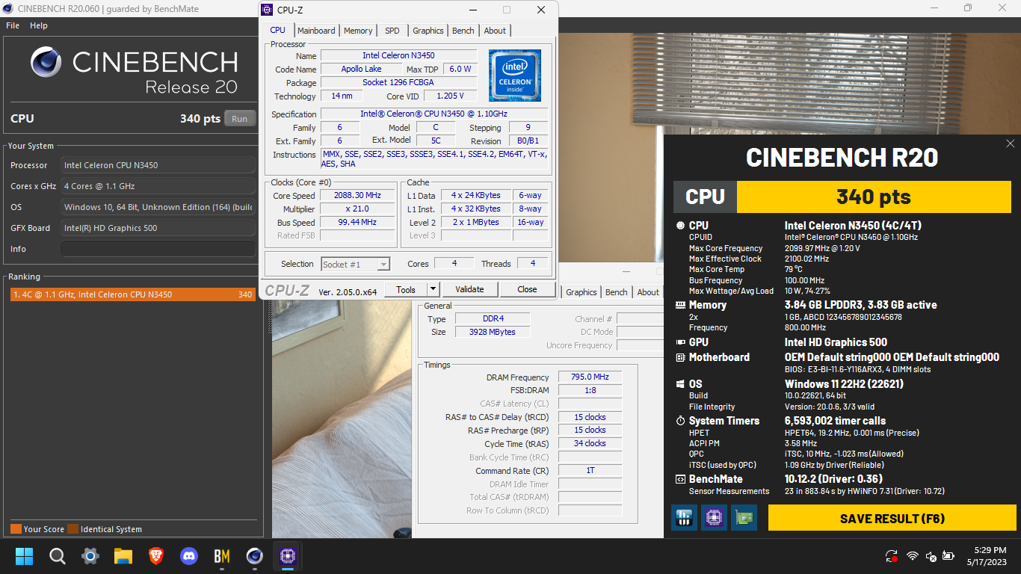Screen dimensions: 1021x574
Task: Open Bench tab in front CPU-Z window
Action: tap(463, 31)
